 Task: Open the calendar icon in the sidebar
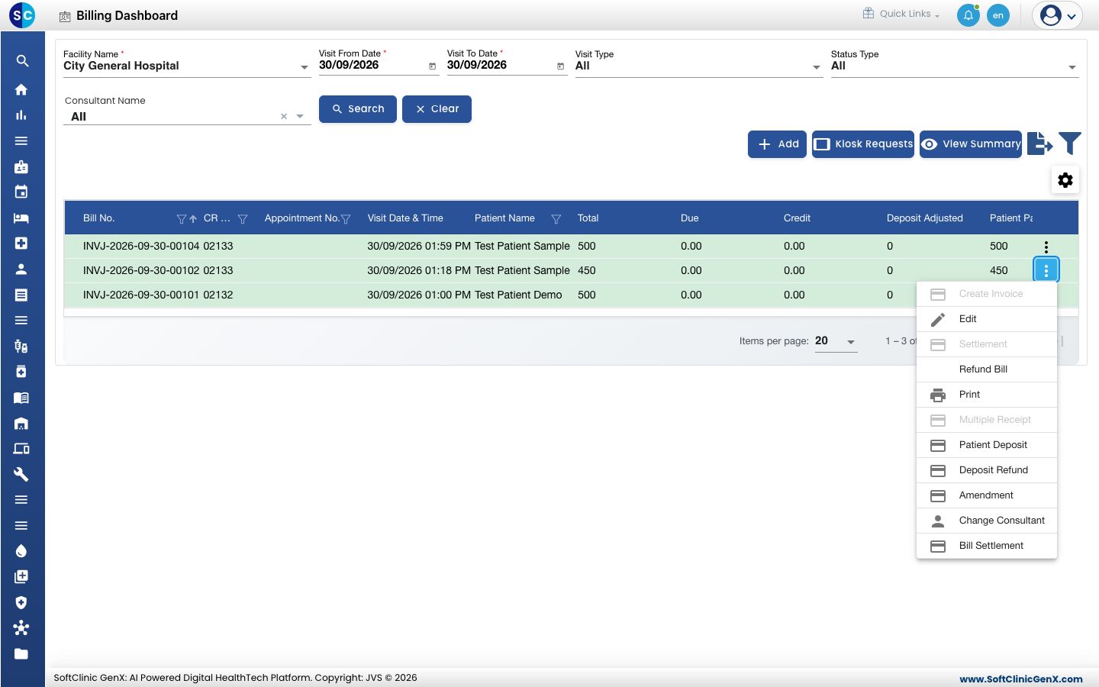[21, 192]
